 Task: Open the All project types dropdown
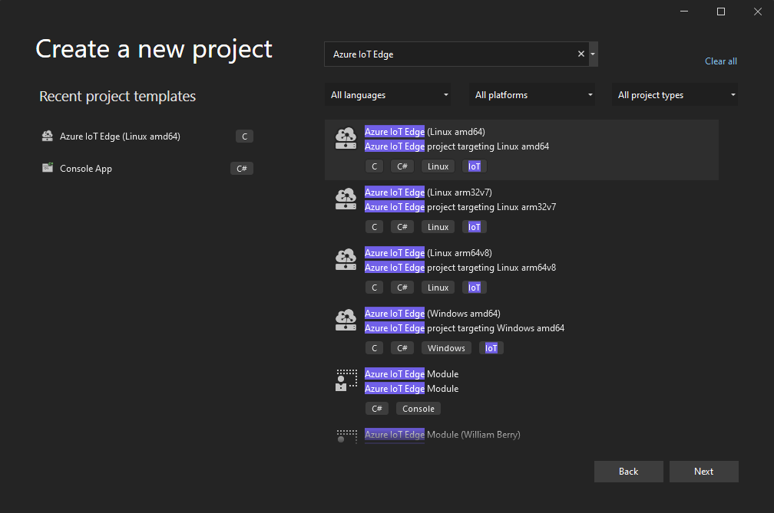click(x=676, y=95)
